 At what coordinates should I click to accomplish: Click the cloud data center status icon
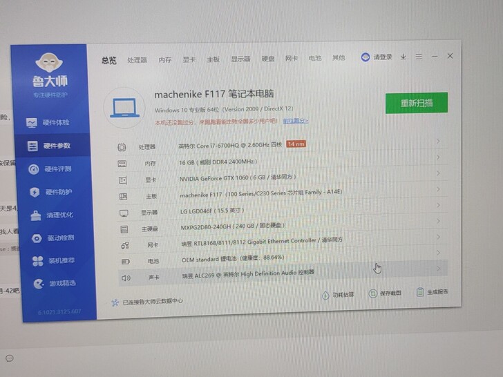tap(115, 302)
